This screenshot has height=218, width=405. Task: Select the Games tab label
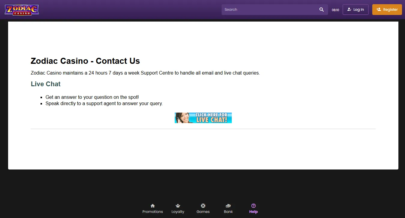[x=203, y=212]
